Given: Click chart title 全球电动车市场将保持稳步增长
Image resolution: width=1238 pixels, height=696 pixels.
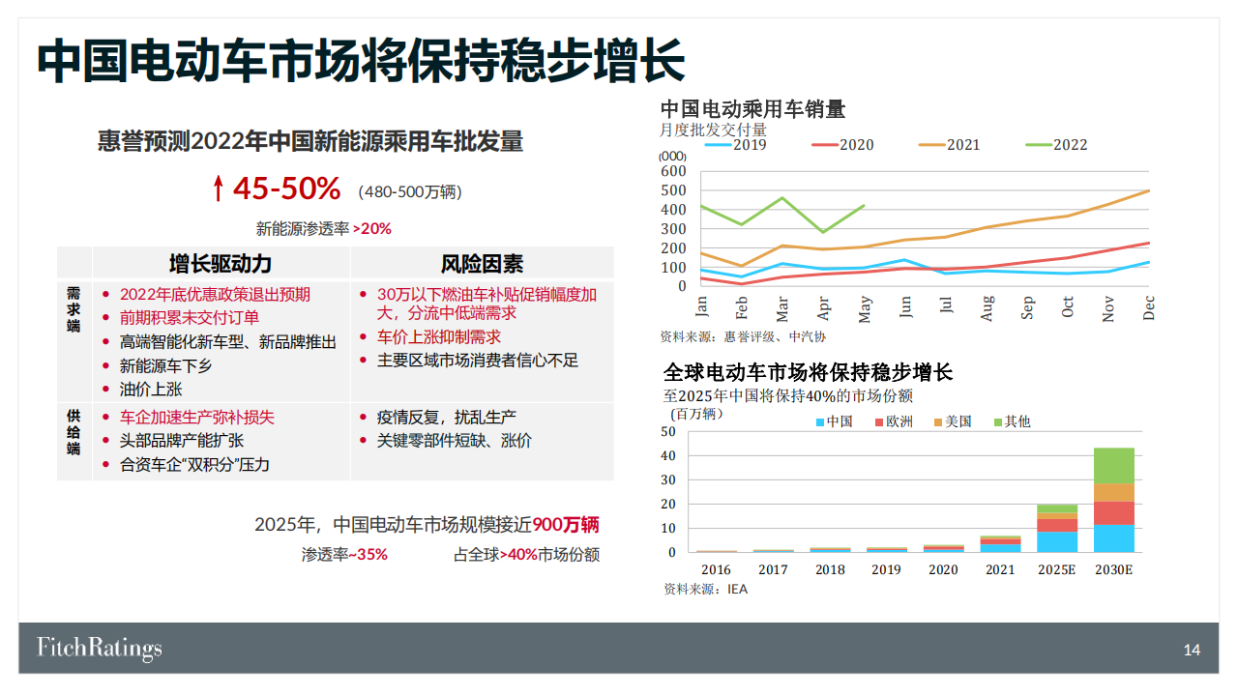Looking at the screenshot, I should tap(809, 372).
